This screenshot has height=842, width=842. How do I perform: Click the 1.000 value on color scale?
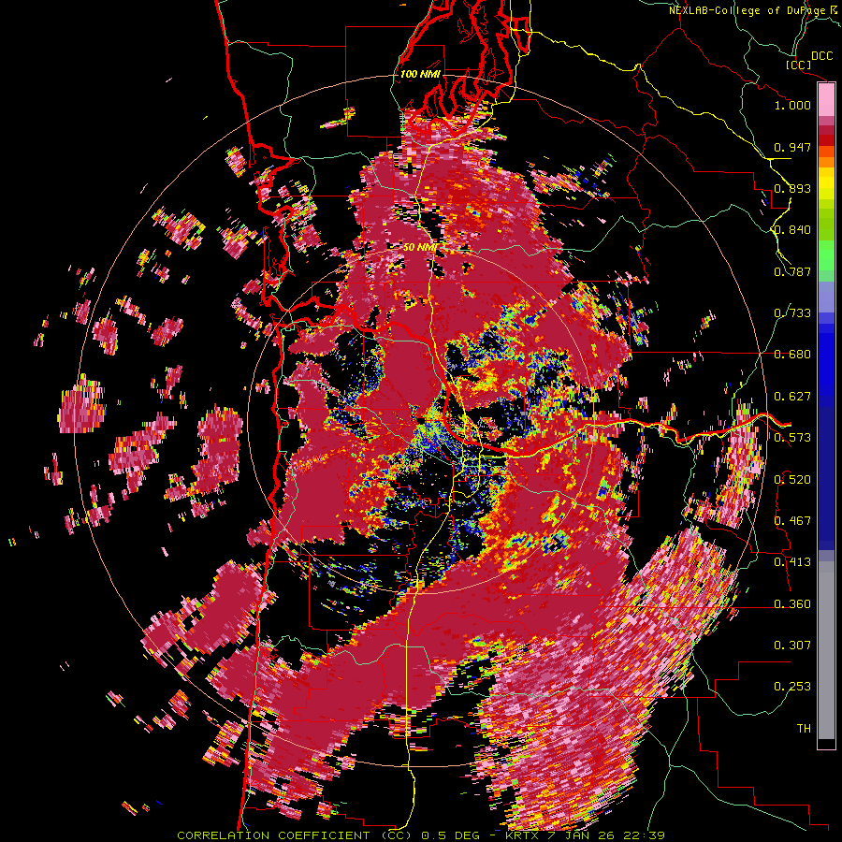click(x=792, y=105)
